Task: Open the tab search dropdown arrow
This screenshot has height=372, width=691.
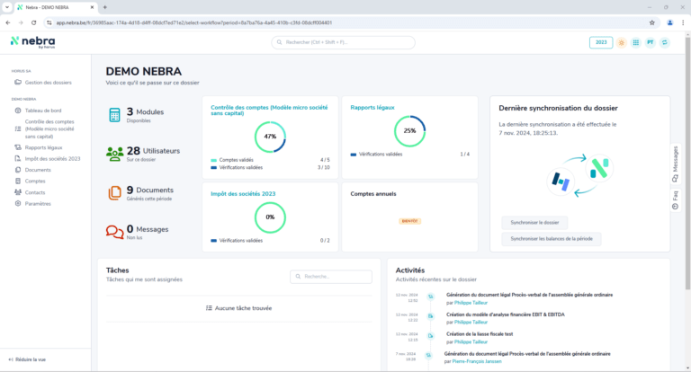Action: click(7, 7)
